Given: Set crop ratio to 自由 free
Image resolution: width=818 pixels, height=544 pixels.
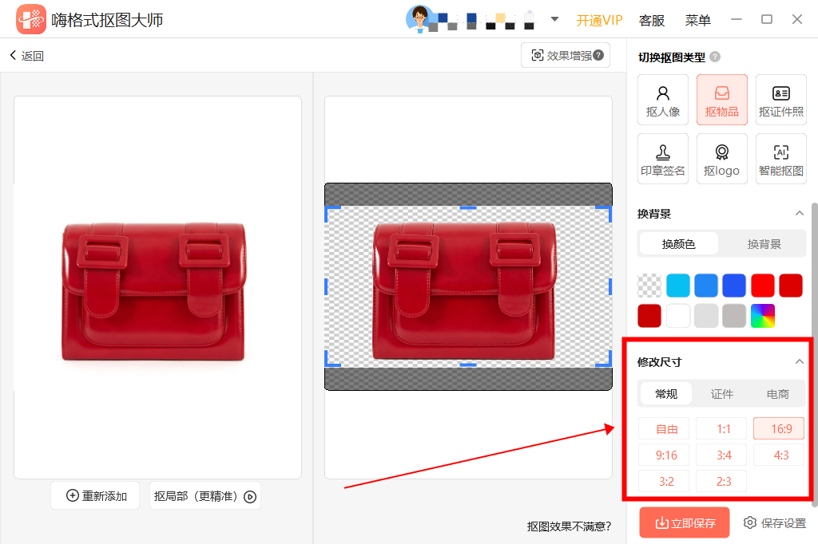Looking at the screenshot, I should coord(664,429).
